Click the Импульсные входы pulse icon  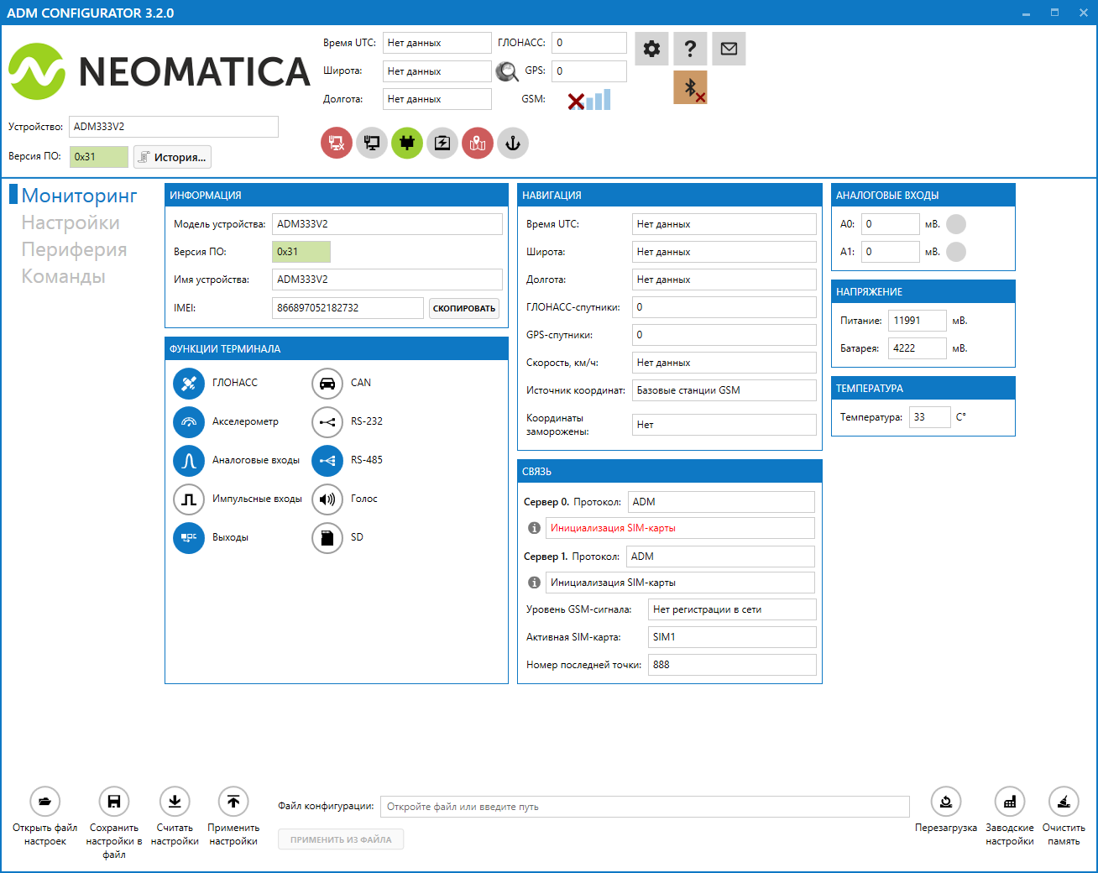tap(189, 499)
